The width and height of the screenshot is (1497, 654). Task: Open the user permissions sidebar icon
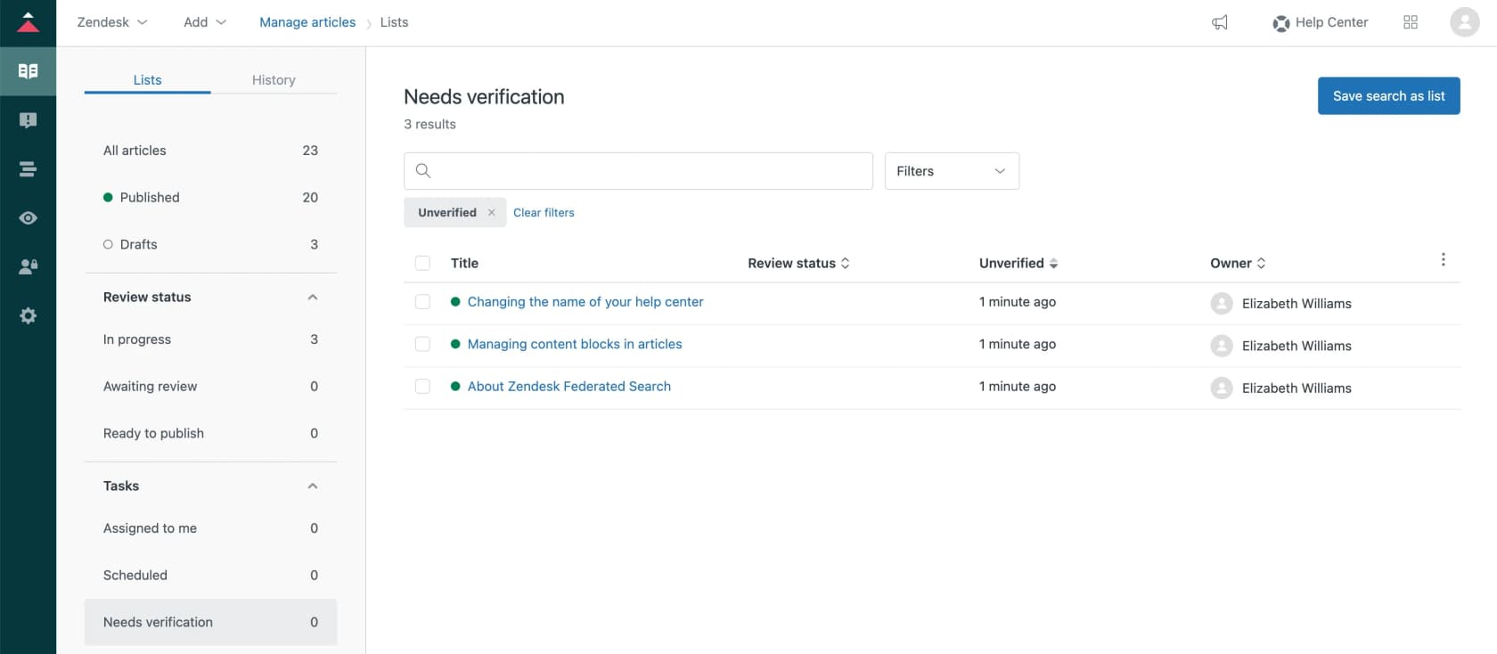(x=28, y=266)
